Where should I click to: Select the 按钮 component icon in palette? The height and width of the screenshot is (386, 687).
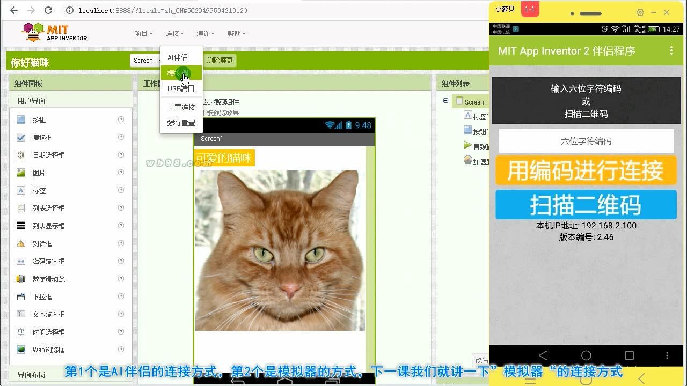click(21, 120)
